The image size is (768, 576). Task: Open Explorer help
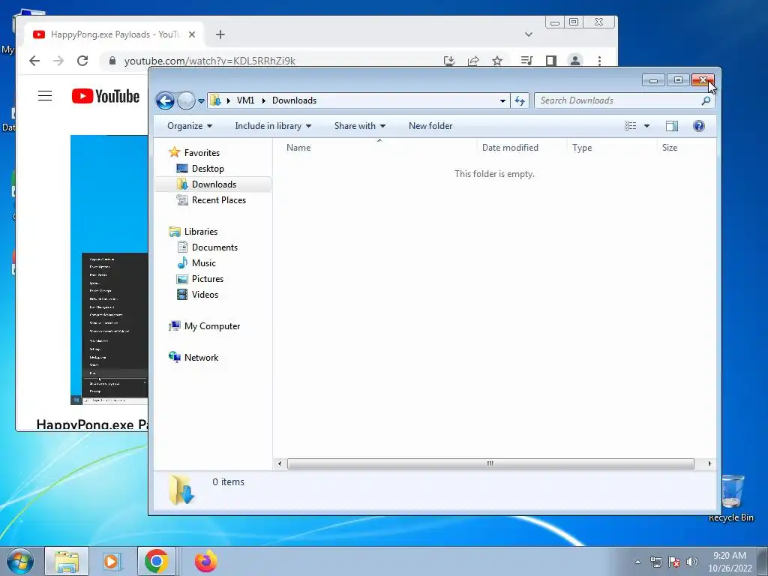tap(699, 126)
